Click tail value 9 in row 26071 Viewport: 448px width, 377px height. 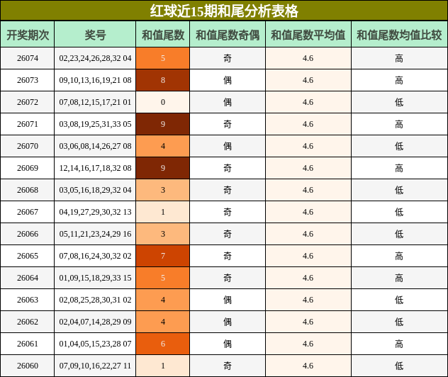pyautogui.click(x=163, y=124)
